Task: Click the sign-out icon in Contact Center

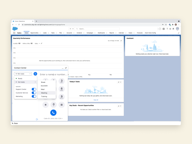Action: point(37,119)
